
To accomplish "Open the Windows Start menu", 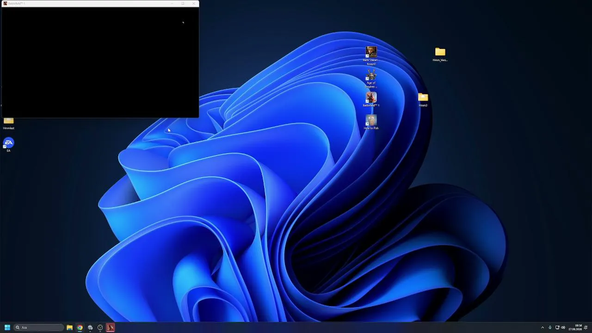I will pyautogui.click(x=7, y=327).
